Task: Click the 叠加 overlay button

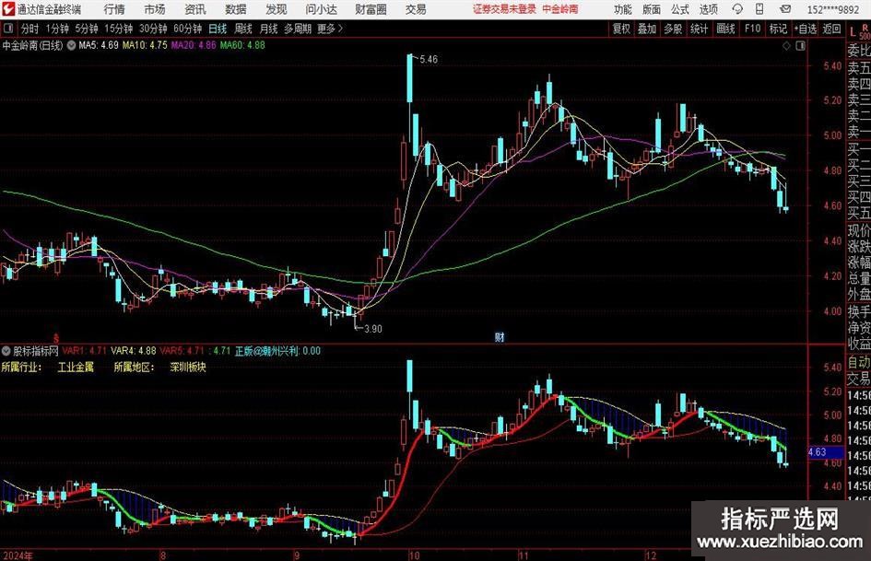Action: (647, 29)
